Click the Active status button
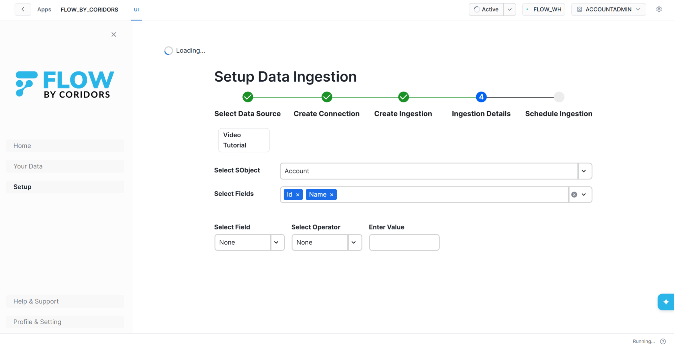 coord(486,10)
